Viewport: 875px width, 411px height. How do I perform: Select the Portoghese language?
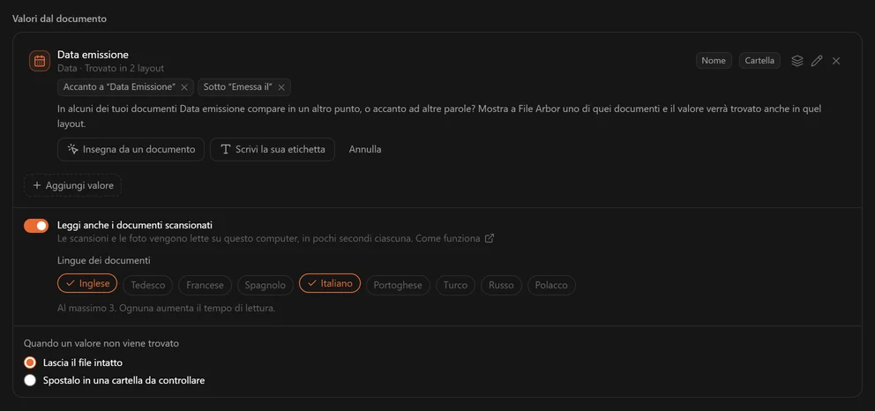point(398,285)
